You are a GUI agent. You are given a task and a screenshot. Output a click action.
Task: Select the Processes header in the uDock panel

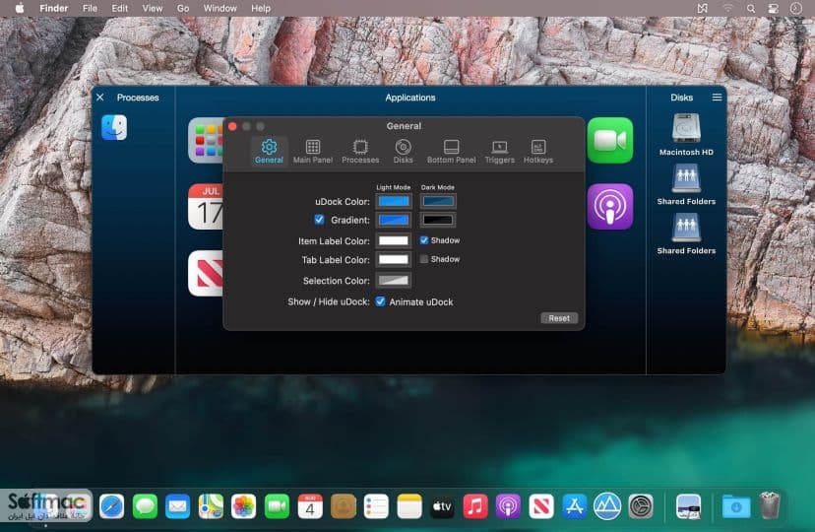138,98
